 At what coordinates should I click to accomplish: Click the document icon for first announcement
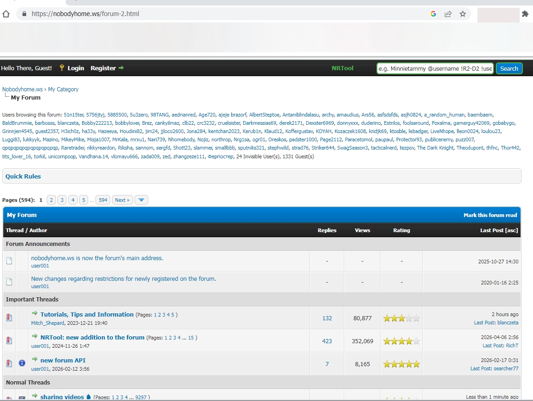[x=9, y=261]
